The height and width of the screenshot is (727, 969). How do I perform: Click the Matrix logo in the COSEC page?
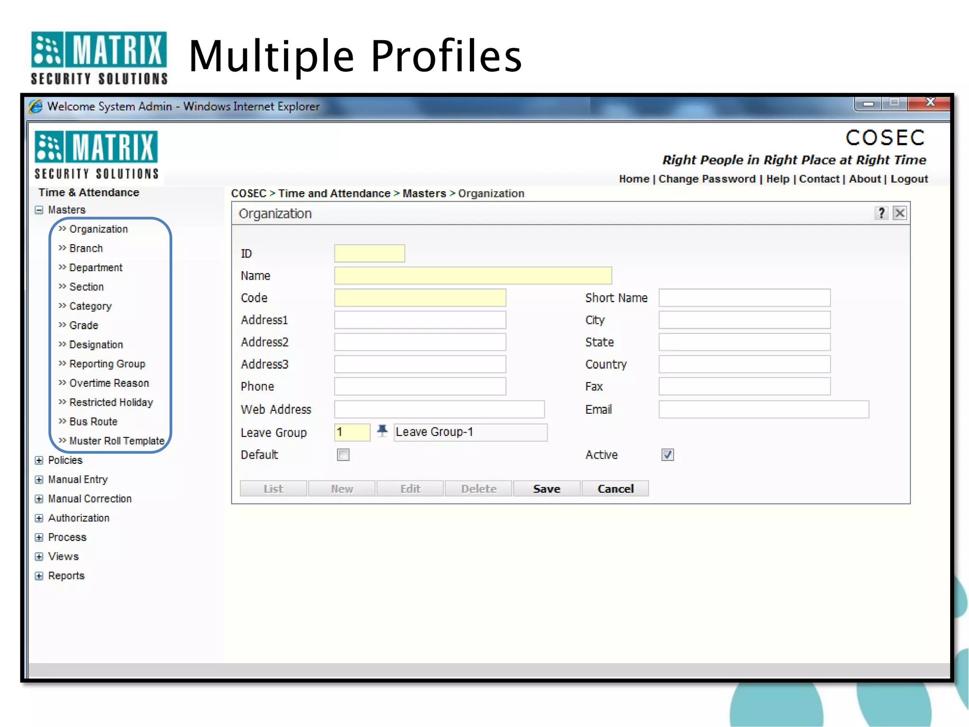click(97, 155)
